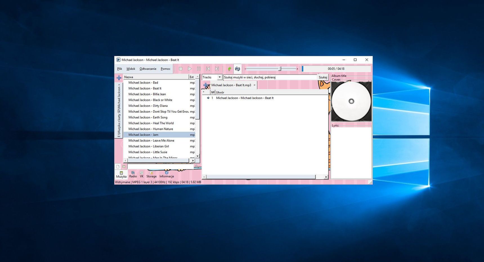Screen dimensions: 484x262
Task: Close the Michael Jackson folder side tab
Action: [119, 85]
